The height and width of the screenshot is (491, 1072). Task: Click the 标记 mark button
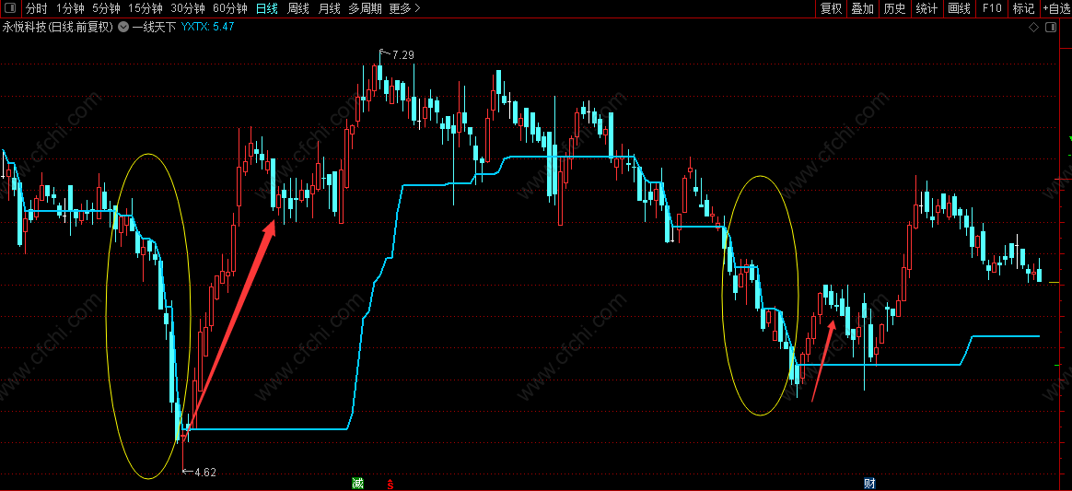(x=1023, y=8)
